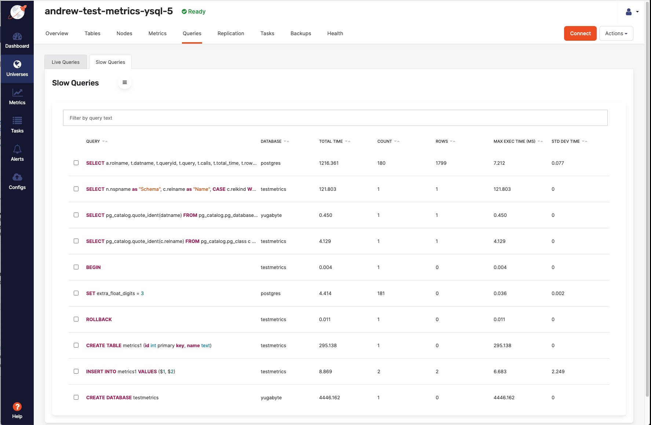
Task: Open the Nodes tab
Action: [x=124, y=33]
